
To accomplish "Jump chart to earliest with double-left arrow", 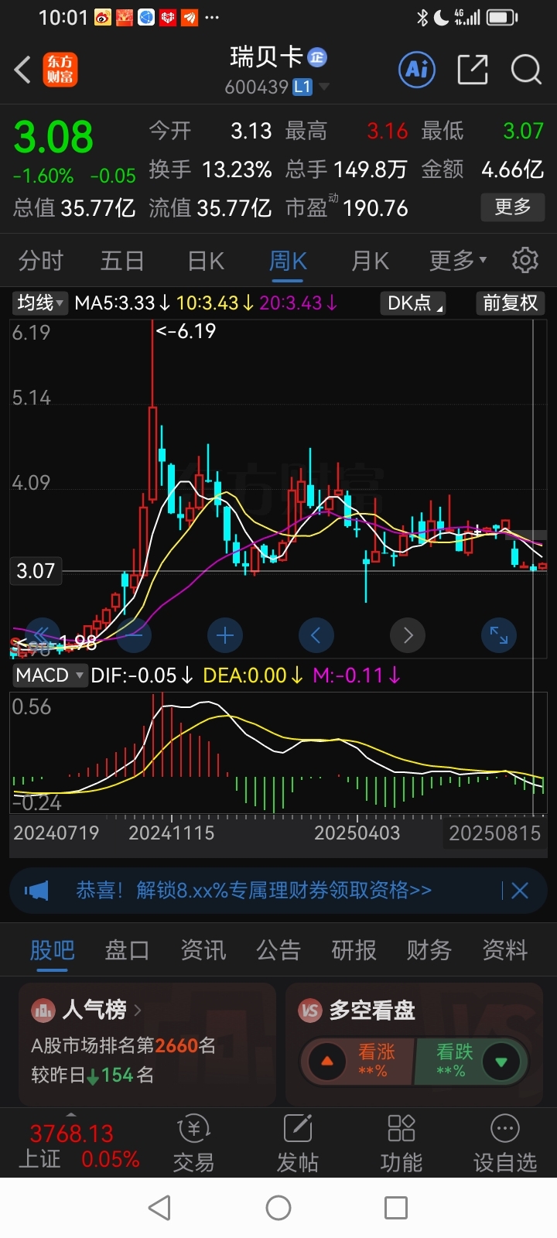I will 43,636.
